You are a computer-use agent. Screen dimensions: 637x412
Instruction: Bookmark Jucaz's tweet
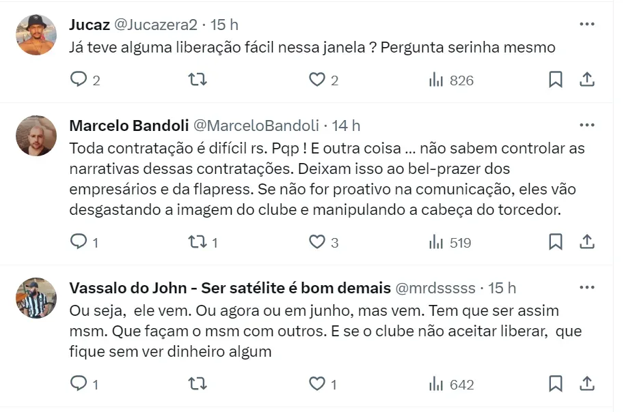[x=556, y=80]
